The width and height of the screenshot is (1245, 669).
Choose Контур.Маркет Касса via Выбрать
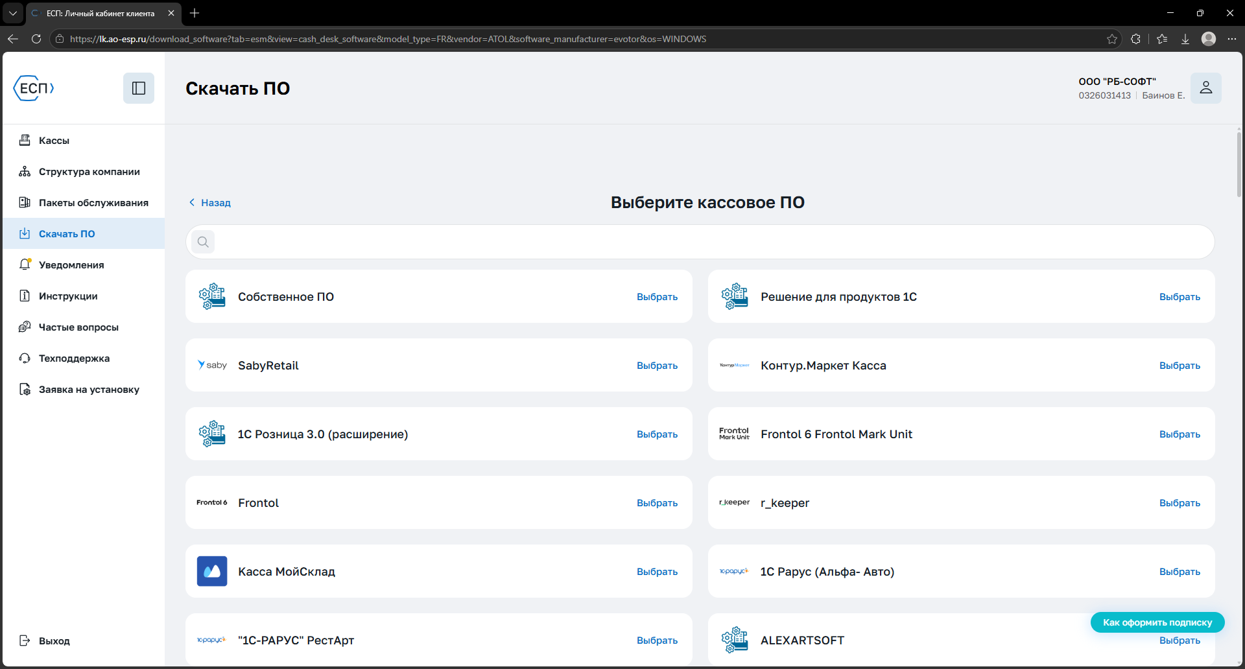click(x=1180, y=366)
